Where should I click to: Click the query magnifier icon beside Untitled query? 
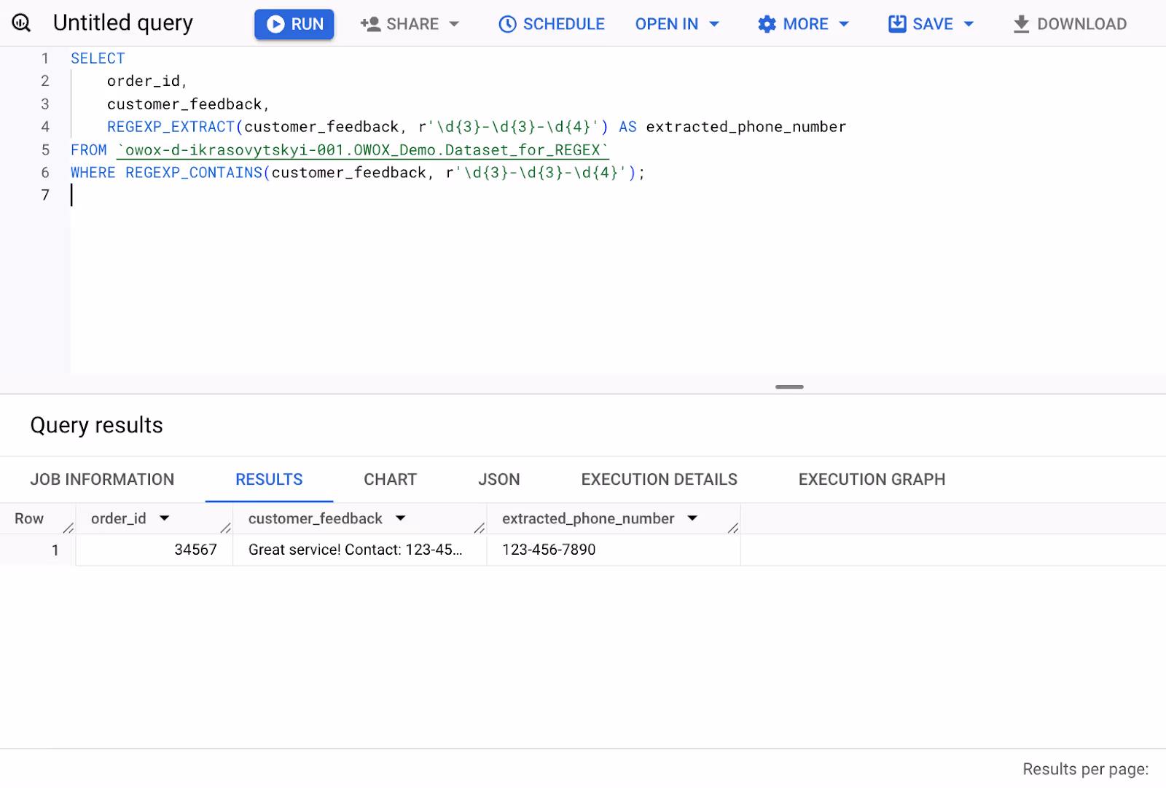(x=22, y=23)
